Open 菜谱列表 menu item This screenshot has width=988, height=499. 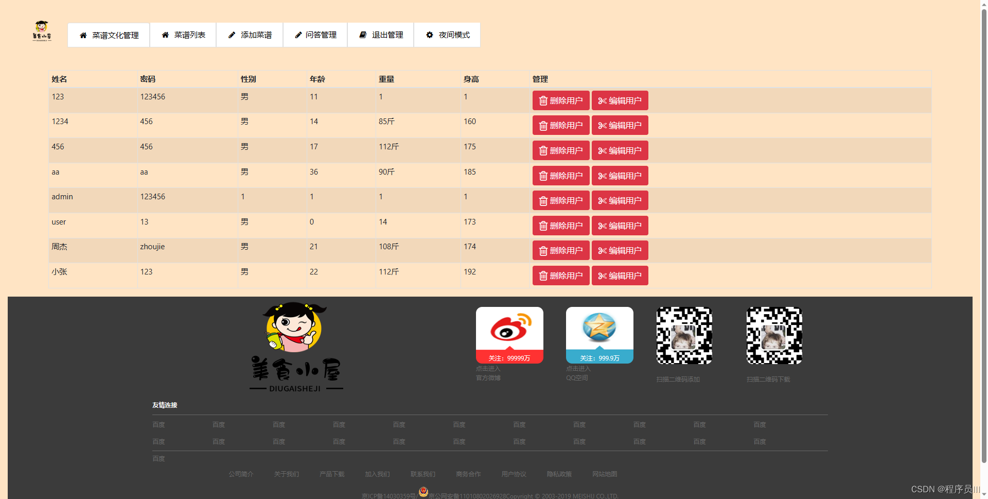(x=183, y=35)
